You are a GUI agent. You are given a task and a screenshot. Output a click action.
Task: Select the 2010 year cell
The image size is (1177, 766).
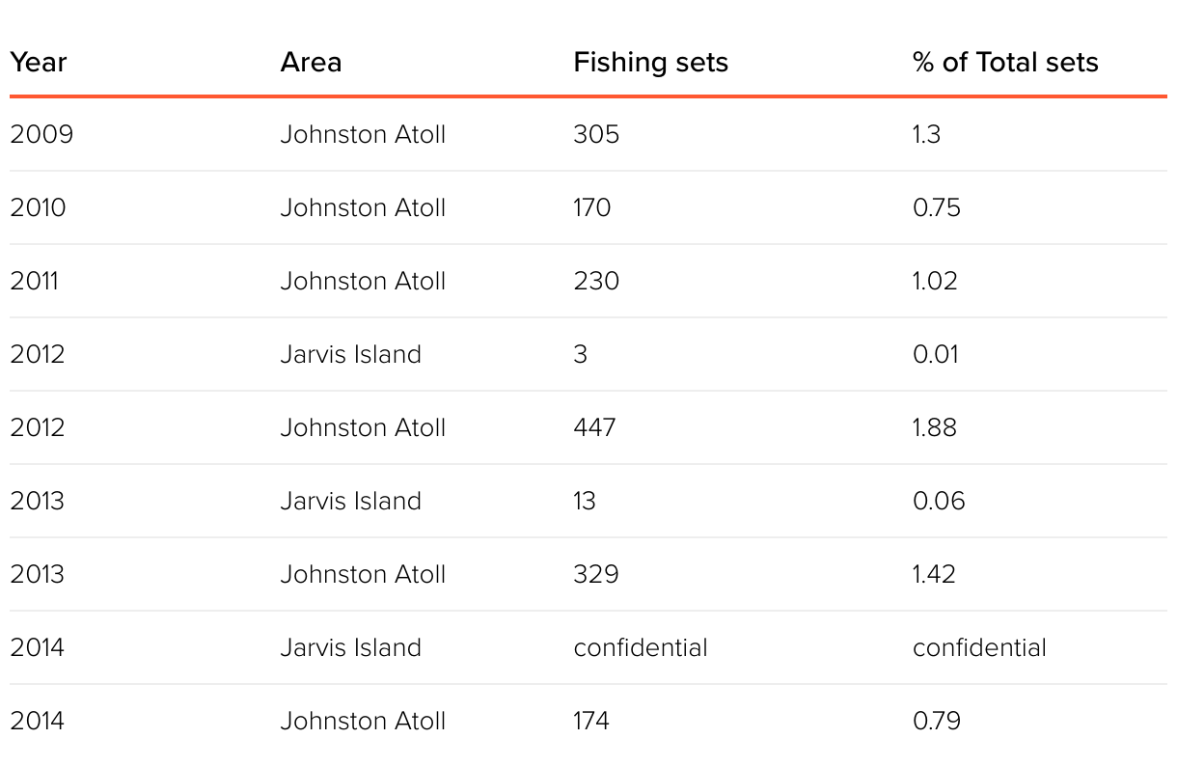pyautogui.click(x=39, y=207)
